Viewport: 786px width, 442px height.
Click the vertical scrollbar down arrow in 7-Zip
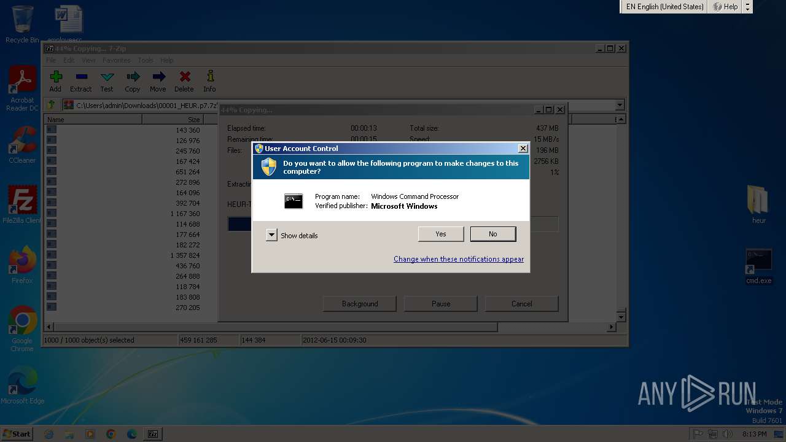pyautogui.click(x=621, y=317)
